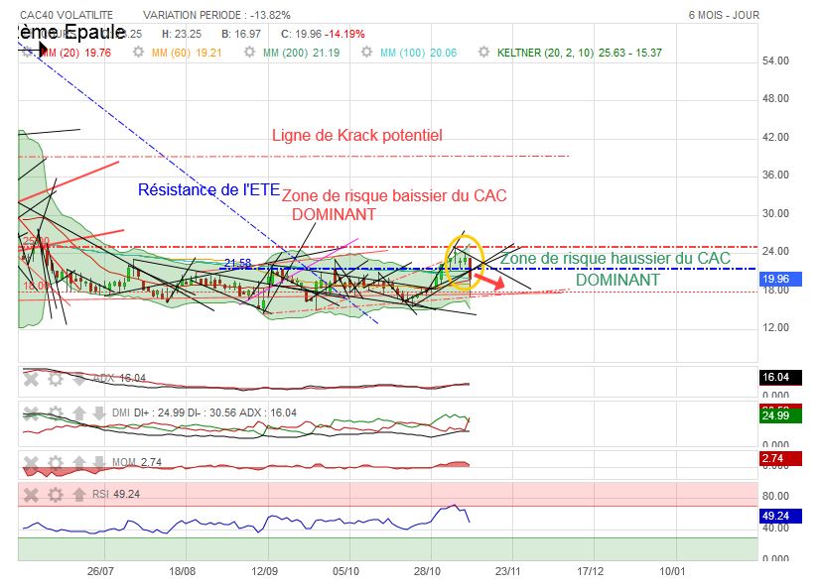Click the 28/10 date on time axis

(x=427, y=571)
